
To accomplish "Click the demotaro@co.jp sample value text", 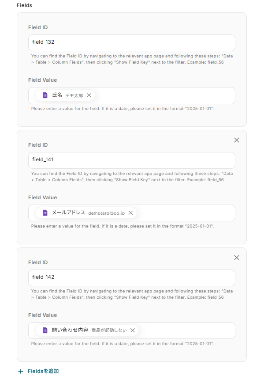I will tap(106, 213).
